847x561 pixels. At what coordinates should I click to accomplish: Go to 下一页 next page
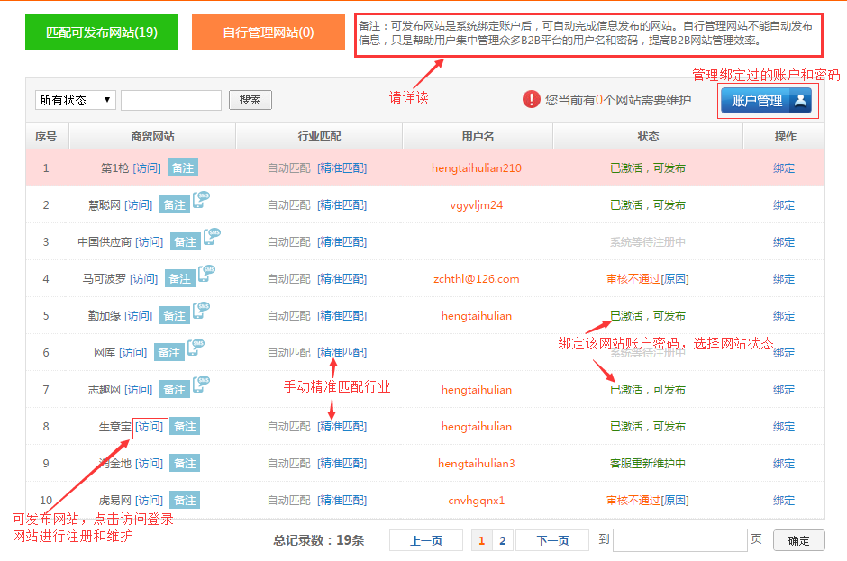pos(553,540)
